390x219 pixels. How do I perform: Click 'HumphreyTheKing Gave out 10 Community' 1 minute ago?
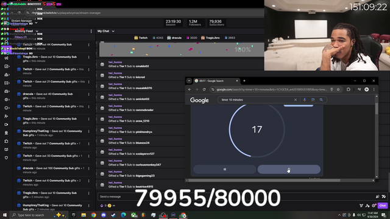[x=52, y=133]
